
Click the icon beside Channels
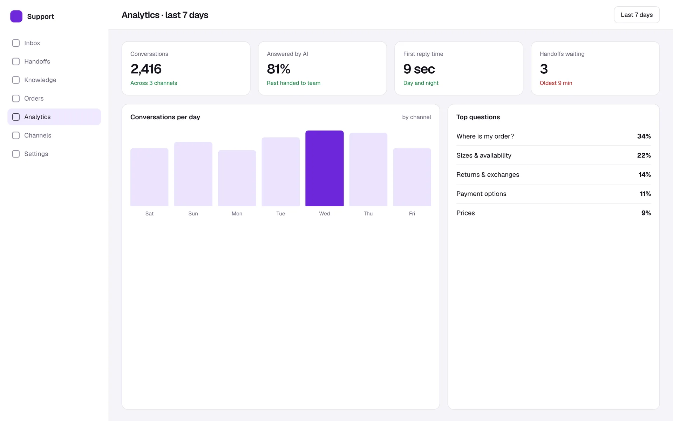tap(16, 135)
